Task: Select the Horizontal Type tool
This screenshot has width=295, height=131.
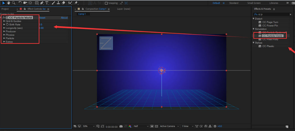Action: click(47, 3)
